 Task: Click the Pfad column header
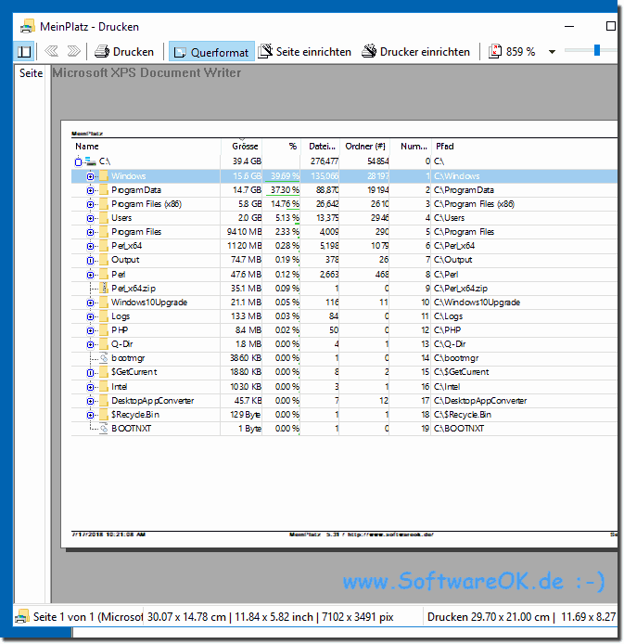coord(445,147)
